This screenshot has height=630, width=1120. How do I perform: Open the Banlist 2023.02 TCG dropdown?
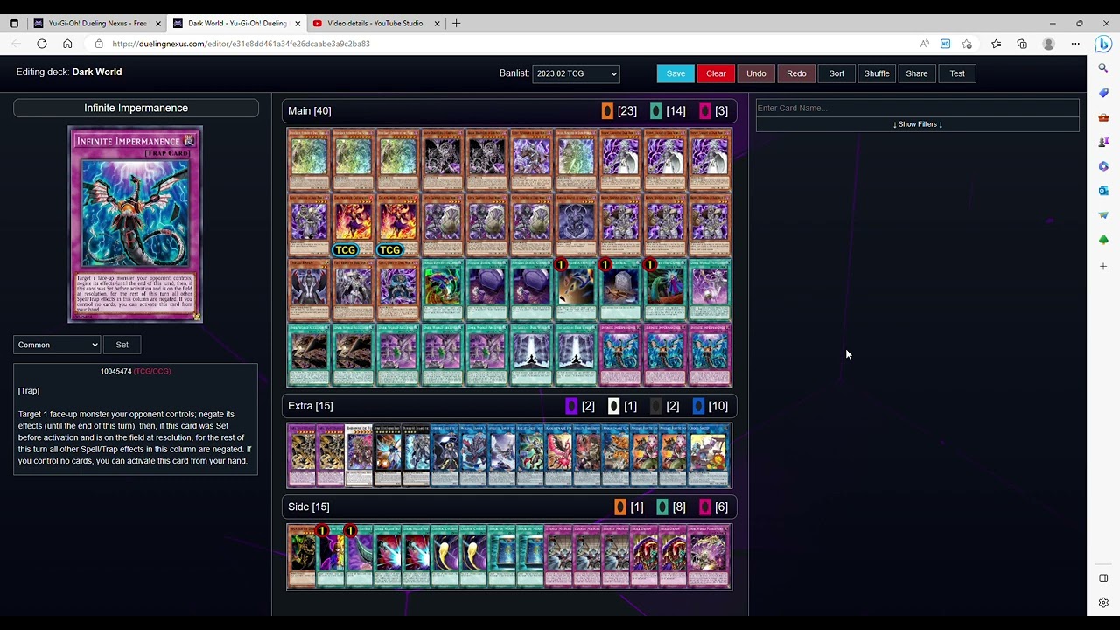click(576, 74)
